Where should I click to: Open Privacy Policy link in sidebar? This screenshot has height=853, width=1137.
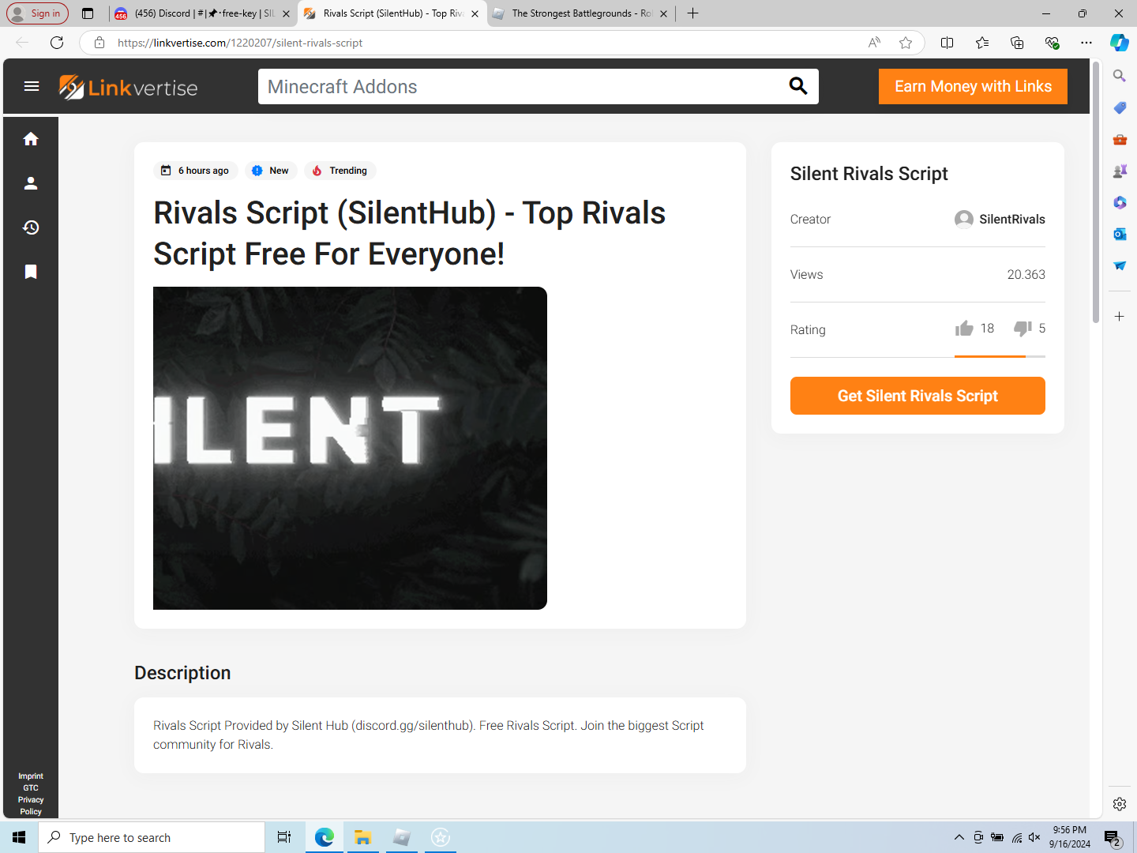pyautogui.click(x=31, y=806)
